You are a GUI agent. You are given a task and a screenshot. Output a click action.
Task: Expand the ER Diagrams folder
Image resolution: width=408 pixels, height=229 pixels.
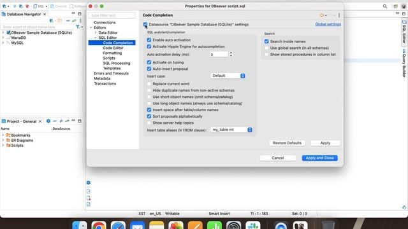coord(3,140)
